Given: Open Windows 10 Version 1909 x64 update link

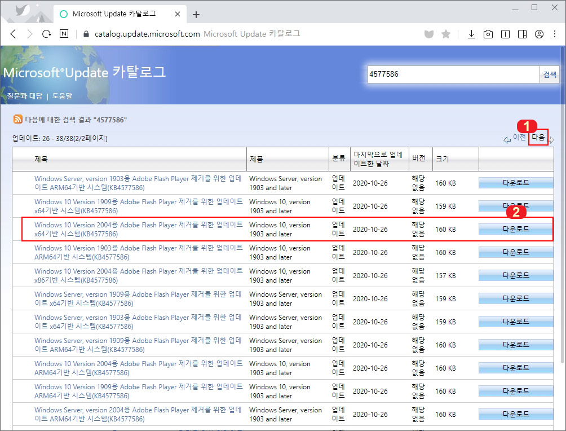Looking at the screenshot, I should pyautogui.click(x=139, y=206).
